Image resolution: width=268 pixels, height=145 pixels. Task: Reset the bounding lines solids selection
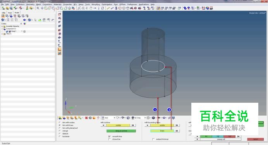[177, 125]
